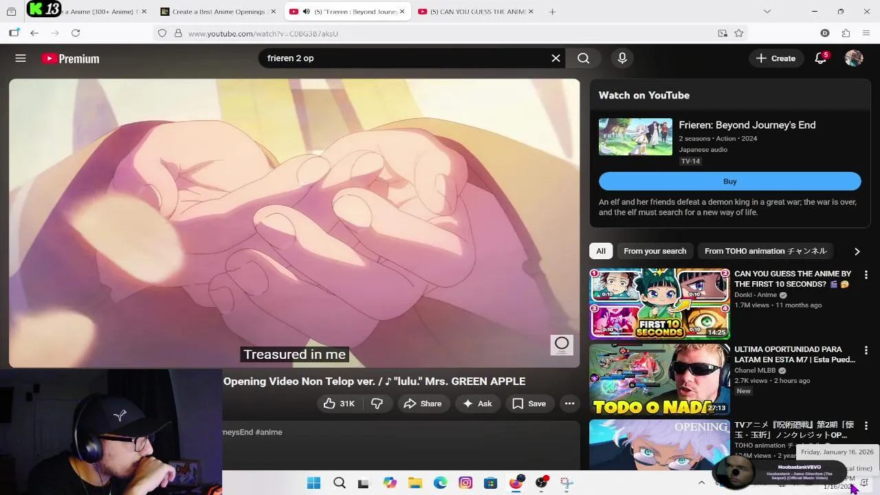880x495 pixels.
Task: Open YouTube notifications bell
Action: [x=820, y=58]
